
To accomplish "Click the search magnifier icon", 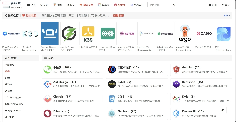I will pos(174,5).
